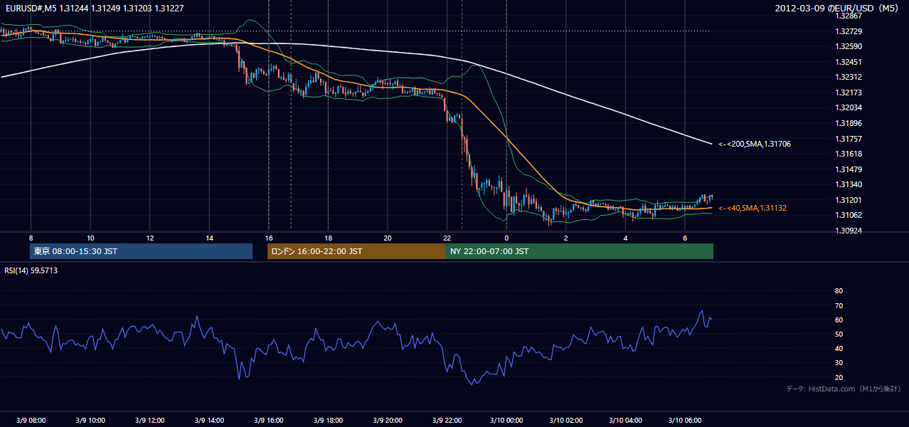Click hour label 20 under the price chart
The width and height of the screenshot is (909, 427).
click(x=388, y=237)
